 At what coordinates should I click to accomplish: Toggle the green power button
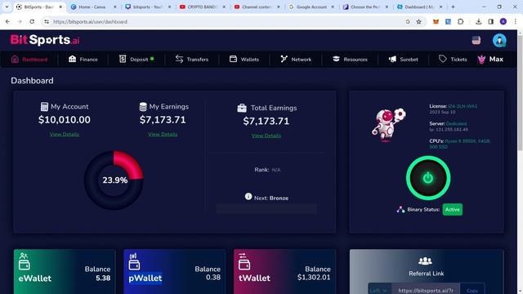pyautogui.click(x=428, y=178)
